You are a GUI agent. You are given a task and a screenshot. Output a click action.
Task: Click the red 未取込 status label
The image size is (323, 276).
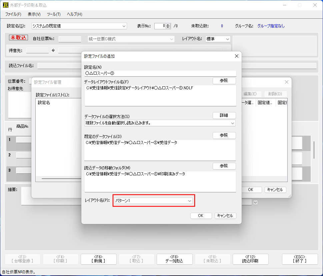tap(18, 37)
